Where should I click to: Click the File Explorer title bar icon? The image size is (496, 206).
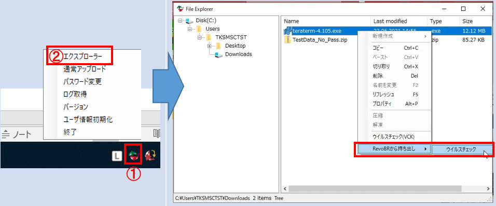(x=180, y=9)
